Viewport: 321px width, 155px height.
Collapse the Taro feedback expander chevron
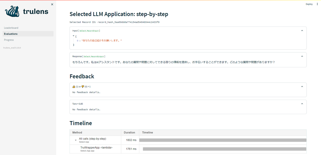[302, 104]
